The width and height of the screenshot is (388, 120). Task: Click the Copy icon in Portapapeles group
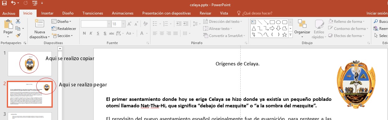pyautogui.click(x=18, y=29)
